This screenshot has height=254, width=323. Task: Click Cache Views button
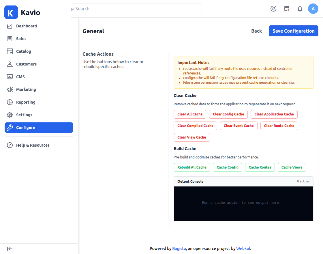tap(292, 167)
